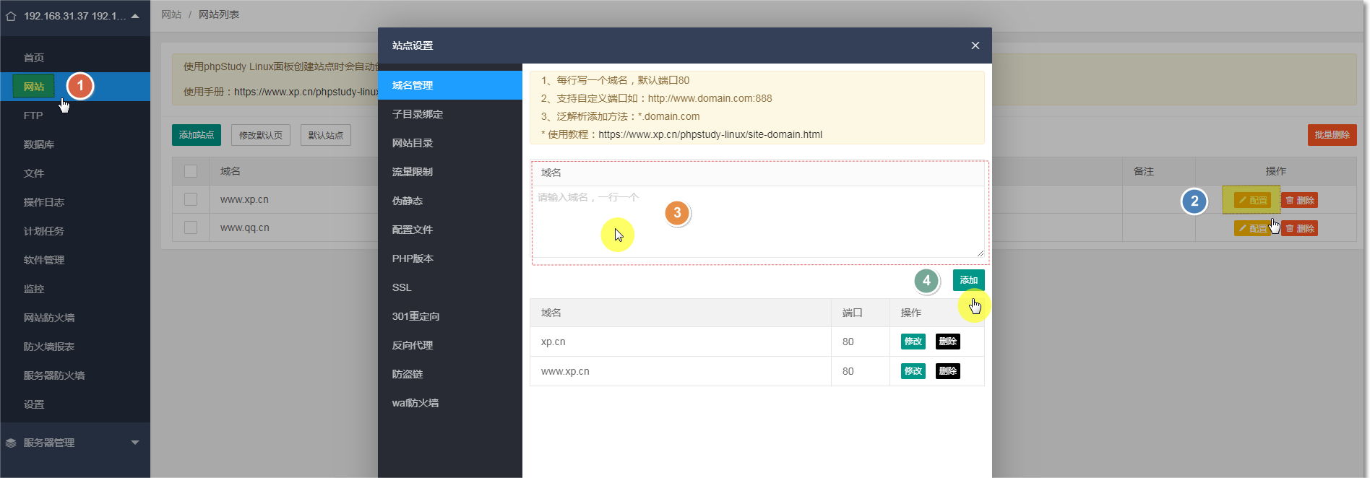Viewport: 1370px width, 478px height.
Task: Close the 站点设置 dialog
Action: point(975,45)
